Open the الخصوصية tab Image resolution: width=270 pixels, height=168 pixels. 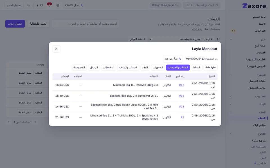(79, 67)
